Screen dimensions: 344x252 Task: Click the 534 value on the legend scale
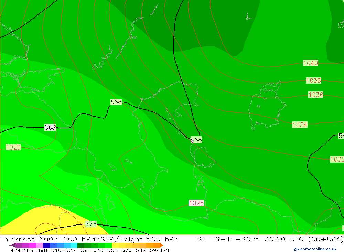click(x=85, y=250)
